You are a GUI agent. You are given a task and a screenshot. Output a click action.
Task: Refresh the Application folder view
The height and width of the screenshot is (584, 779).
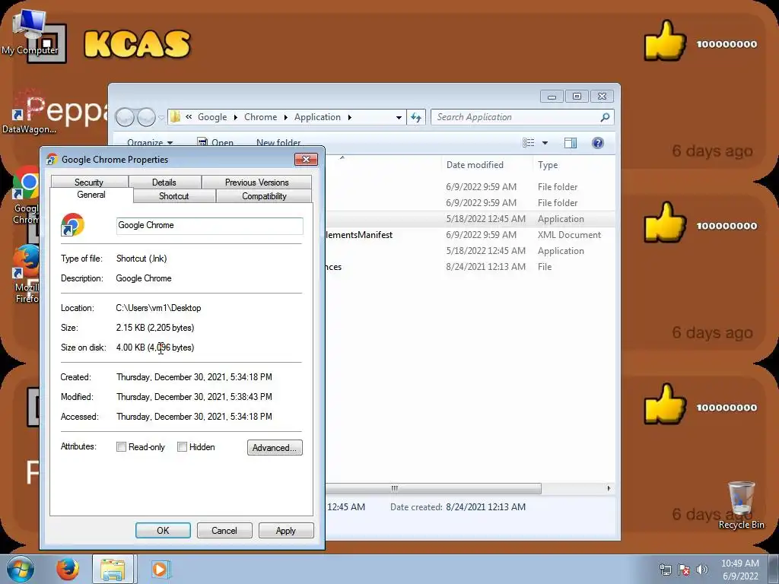click(x=416, y=118)
